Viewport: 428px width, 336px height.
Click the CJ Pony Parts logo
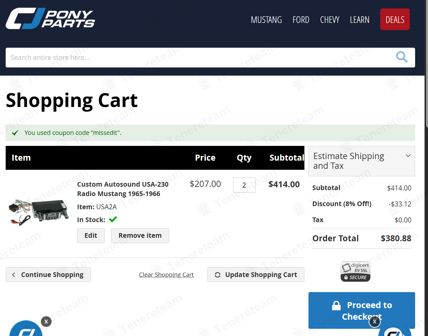pyautogui.click(x=50, y=19)
